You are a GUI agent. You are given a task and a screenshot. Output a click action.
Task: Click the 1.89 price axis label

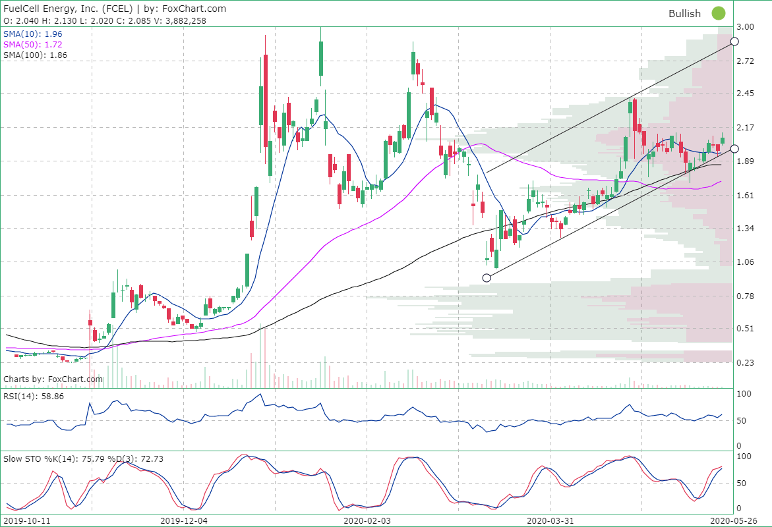pos(745,161)
